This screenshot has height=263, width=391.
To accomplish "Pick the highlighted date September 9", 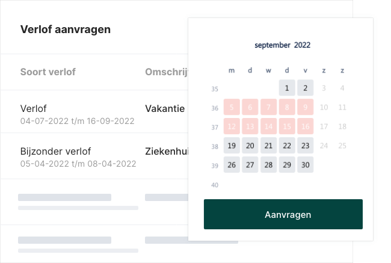I will [306, 108].
